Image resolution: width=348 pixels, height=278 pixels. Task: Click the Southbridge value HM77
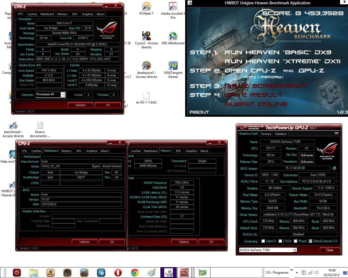point(81,178)
